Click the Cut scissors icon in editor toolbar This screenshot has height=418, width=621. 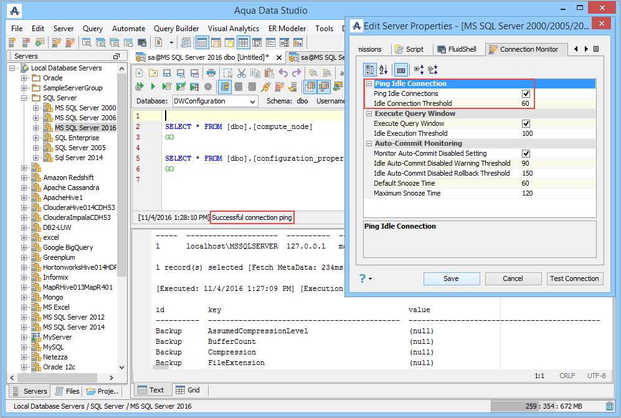click(x=242, y=73)
